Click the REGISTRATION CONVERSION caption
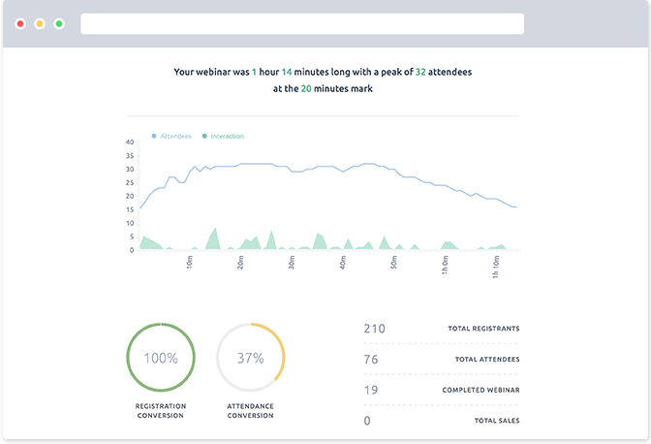The image size is (651, 444). [x=161, y=411]
